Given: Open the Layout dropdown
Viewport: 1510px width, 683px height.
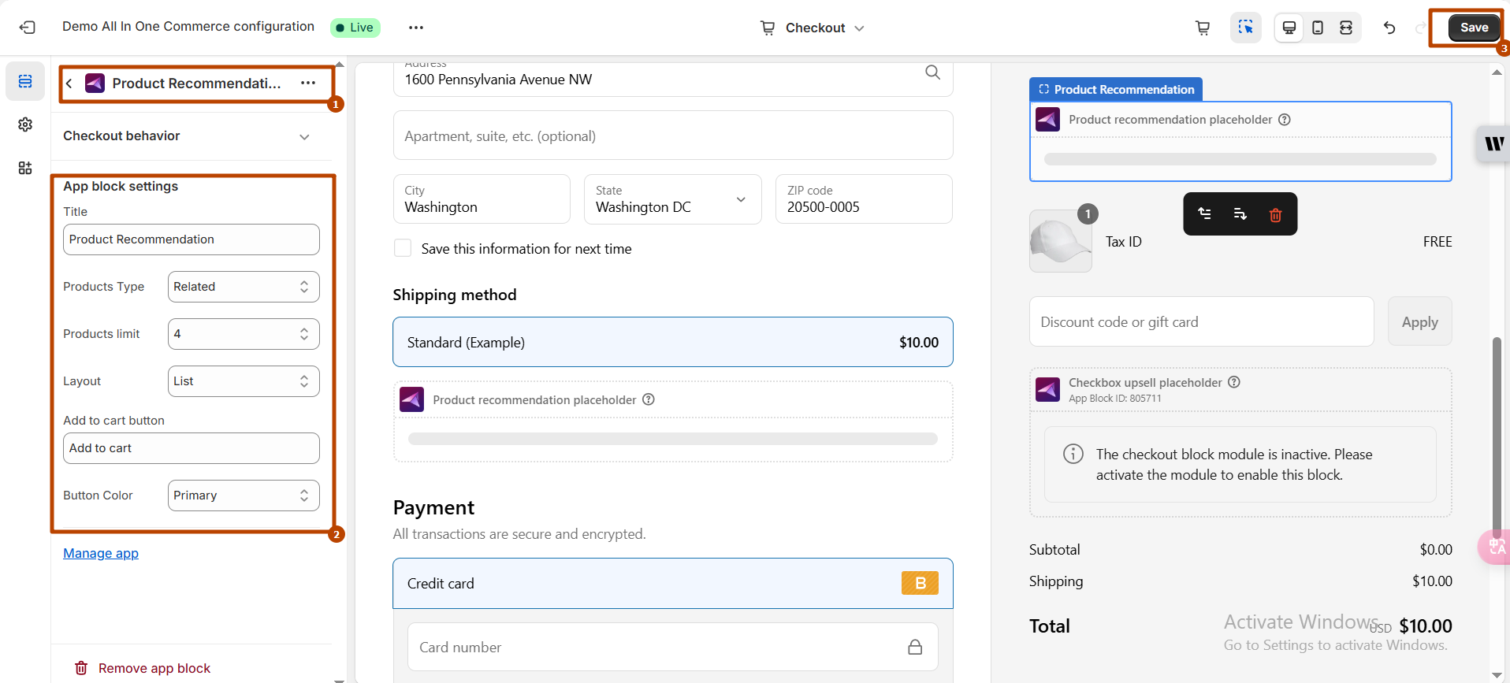Looking at the screenshot, I should point(243,381).
